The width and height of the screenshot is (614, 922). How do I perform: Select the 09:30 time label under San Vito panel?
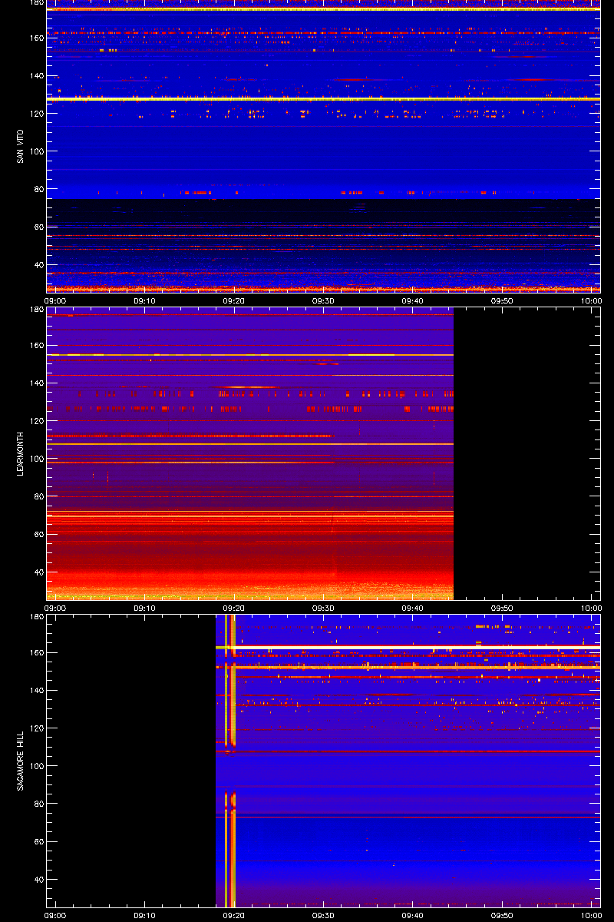pos(323,301)
